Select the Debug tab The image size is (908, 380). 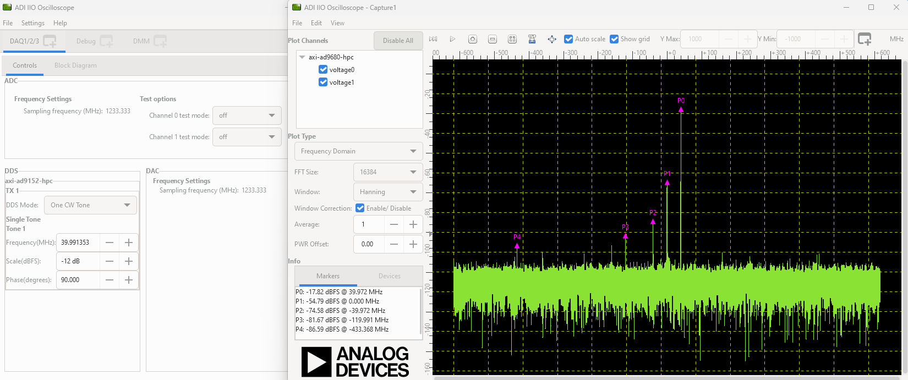tap(86, 41)
